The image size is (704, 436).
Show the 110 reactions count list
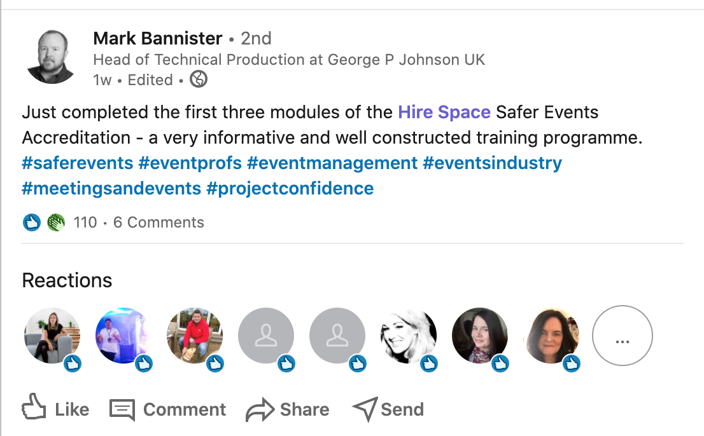coord(85,222)
